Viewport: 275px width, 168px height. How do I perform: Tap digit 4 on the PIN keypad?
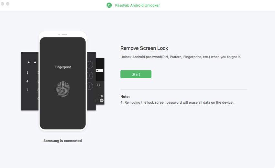point(27,81)
